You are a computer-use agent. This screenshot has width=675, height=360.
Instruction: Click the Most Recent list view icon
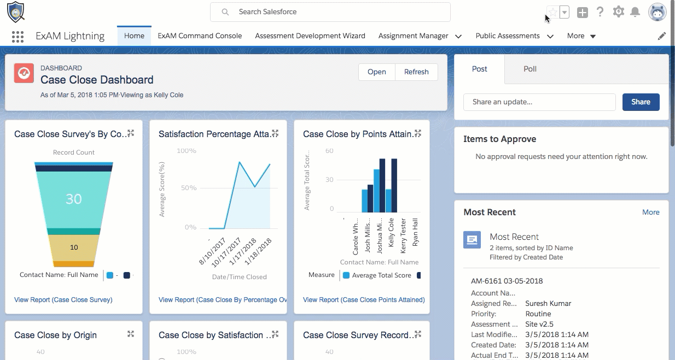[x=472, y=240]
